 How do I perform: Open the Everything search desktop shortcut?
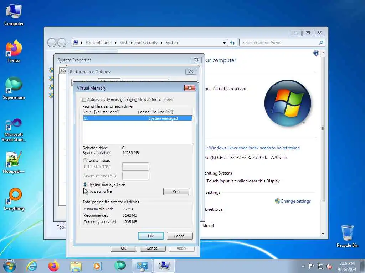[14, 199]
